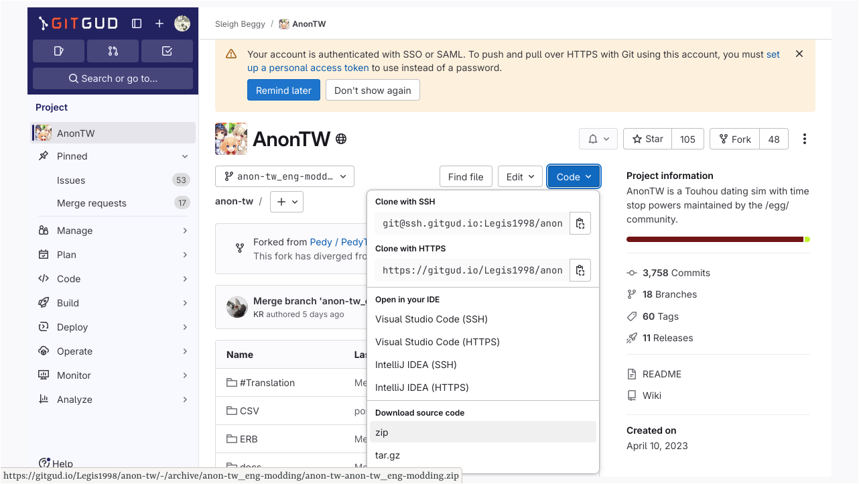Open the to-do list shortcut icon

click(x=167, y=51)
